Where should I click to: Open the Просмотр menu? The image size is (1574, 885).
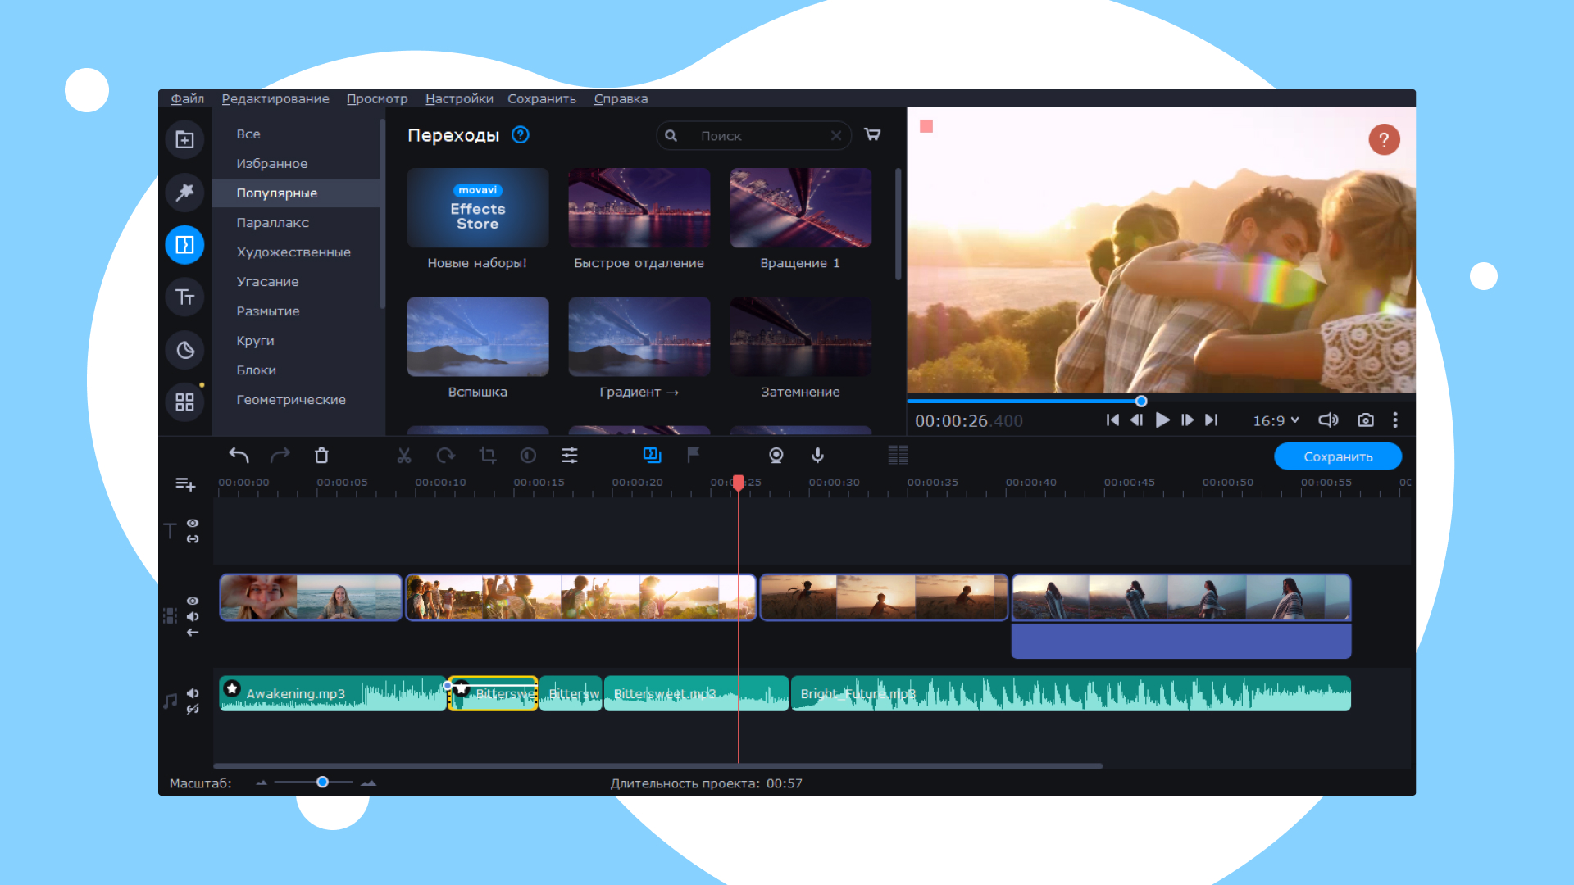(x=376, y=98)
